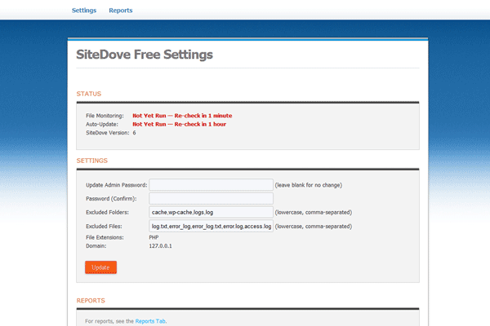Viewport: 490px width, 326px height.
Task: Click the SETTINGS section heading
Action: (x=91, y=161)
